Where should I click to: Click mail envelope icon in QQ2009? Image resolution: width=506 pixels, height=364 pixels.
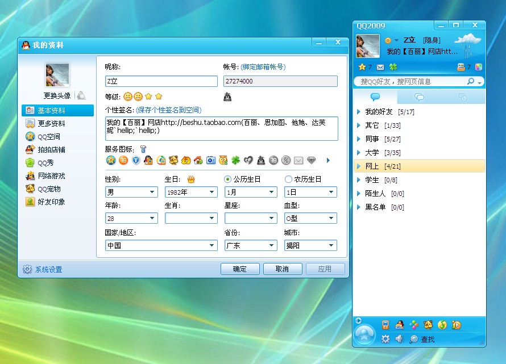pos(380,67)
